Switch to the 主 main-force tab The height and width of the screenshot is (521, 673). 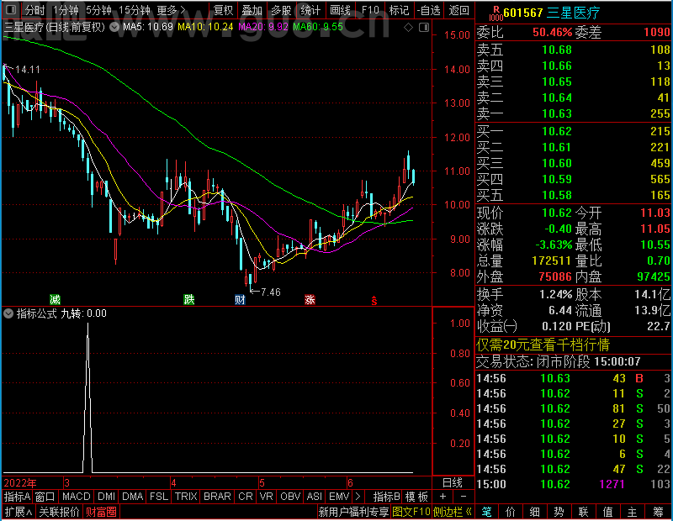pyautogui.click(x=633, y=512)
